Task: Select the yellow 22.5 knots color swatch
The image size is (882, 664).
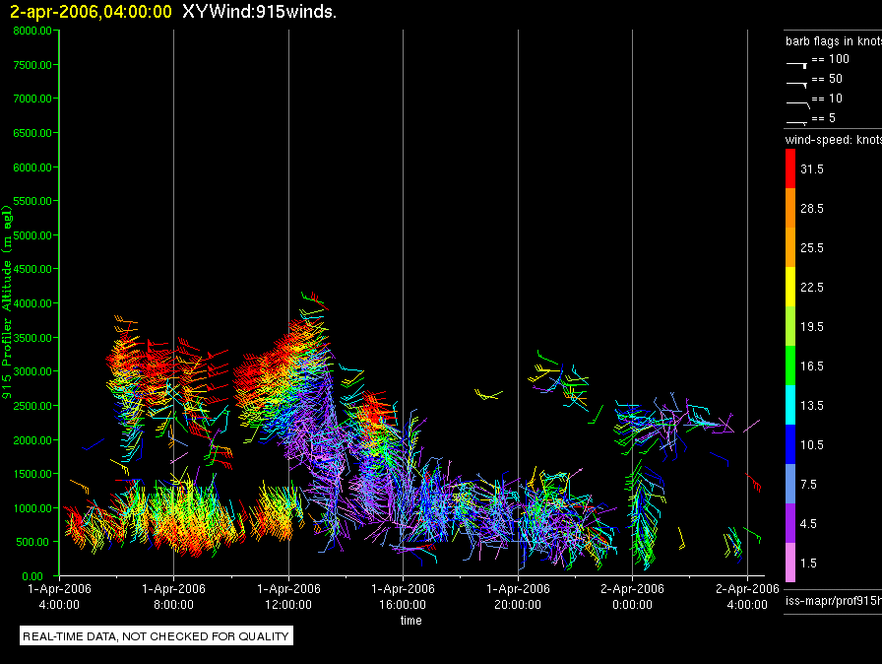Action: click(790, 287)
